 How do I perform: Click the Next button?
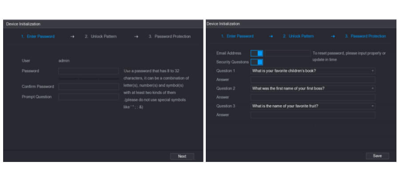tap(182, 156)
